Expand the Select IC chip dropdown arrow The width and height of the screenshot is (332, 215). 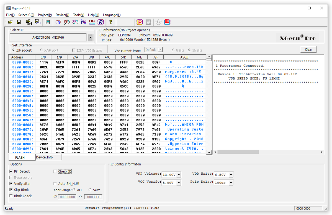point(91,37)
